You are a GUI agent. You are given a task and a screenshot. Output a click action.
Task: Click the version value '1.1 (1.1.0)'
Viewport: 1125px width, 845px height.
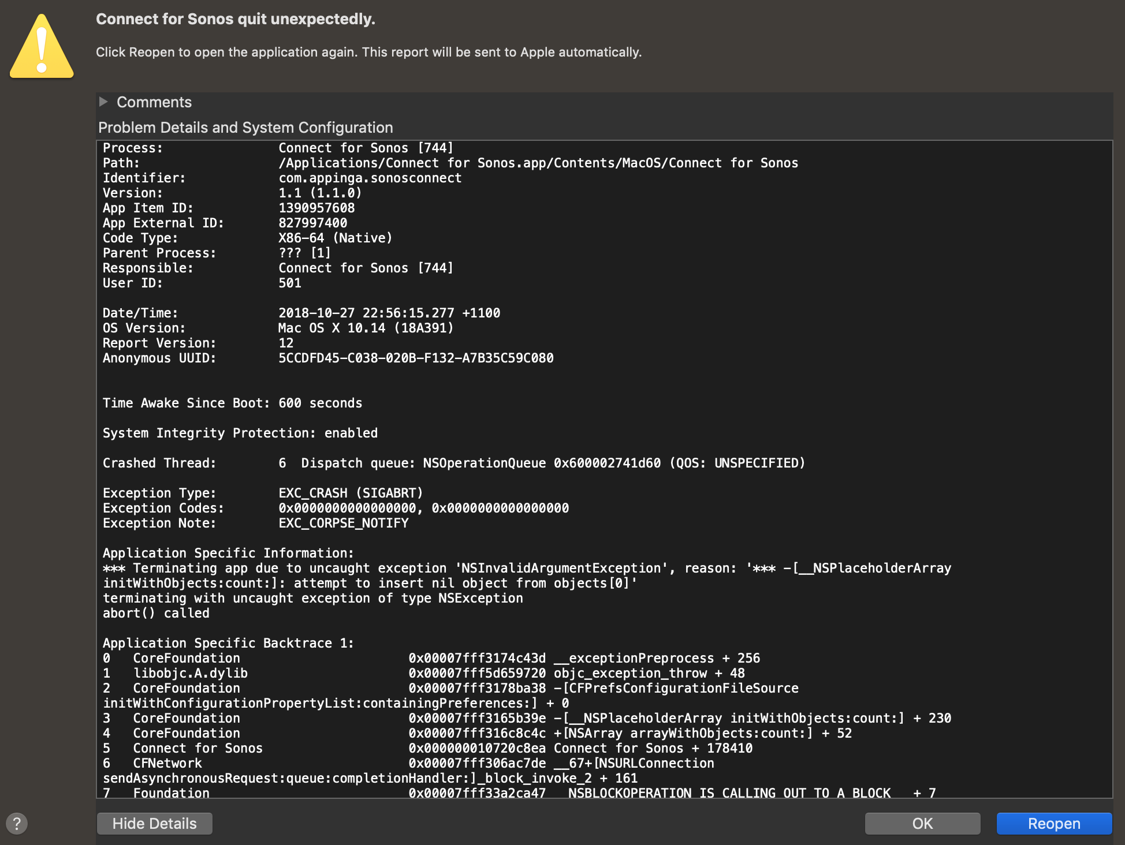click(x=320, y=193)
